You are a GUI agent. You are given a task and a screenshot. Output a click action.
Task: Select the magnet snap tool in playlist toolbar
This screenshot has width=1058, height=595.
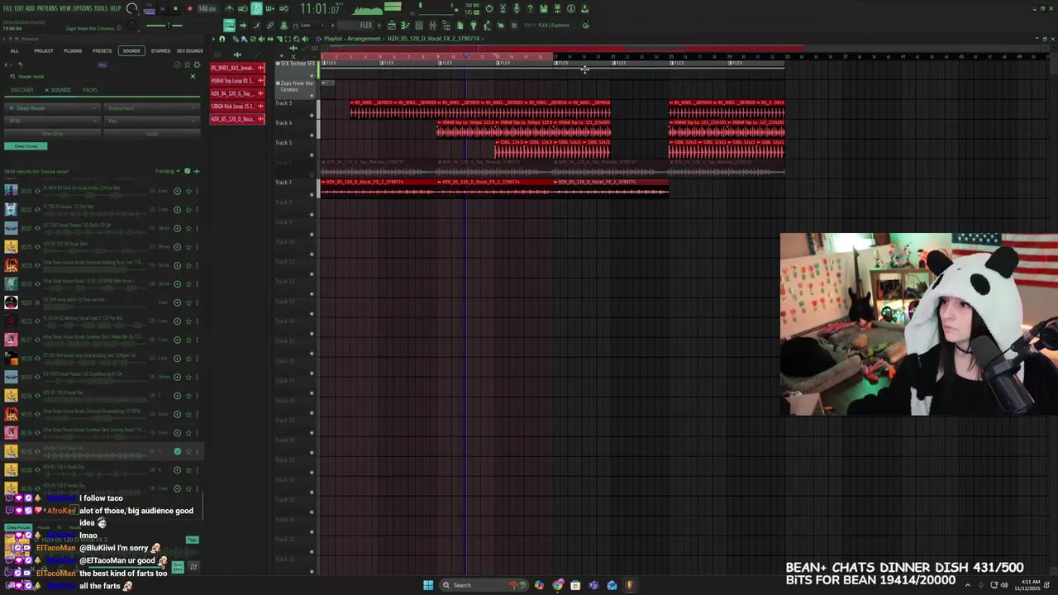(222, 39)
